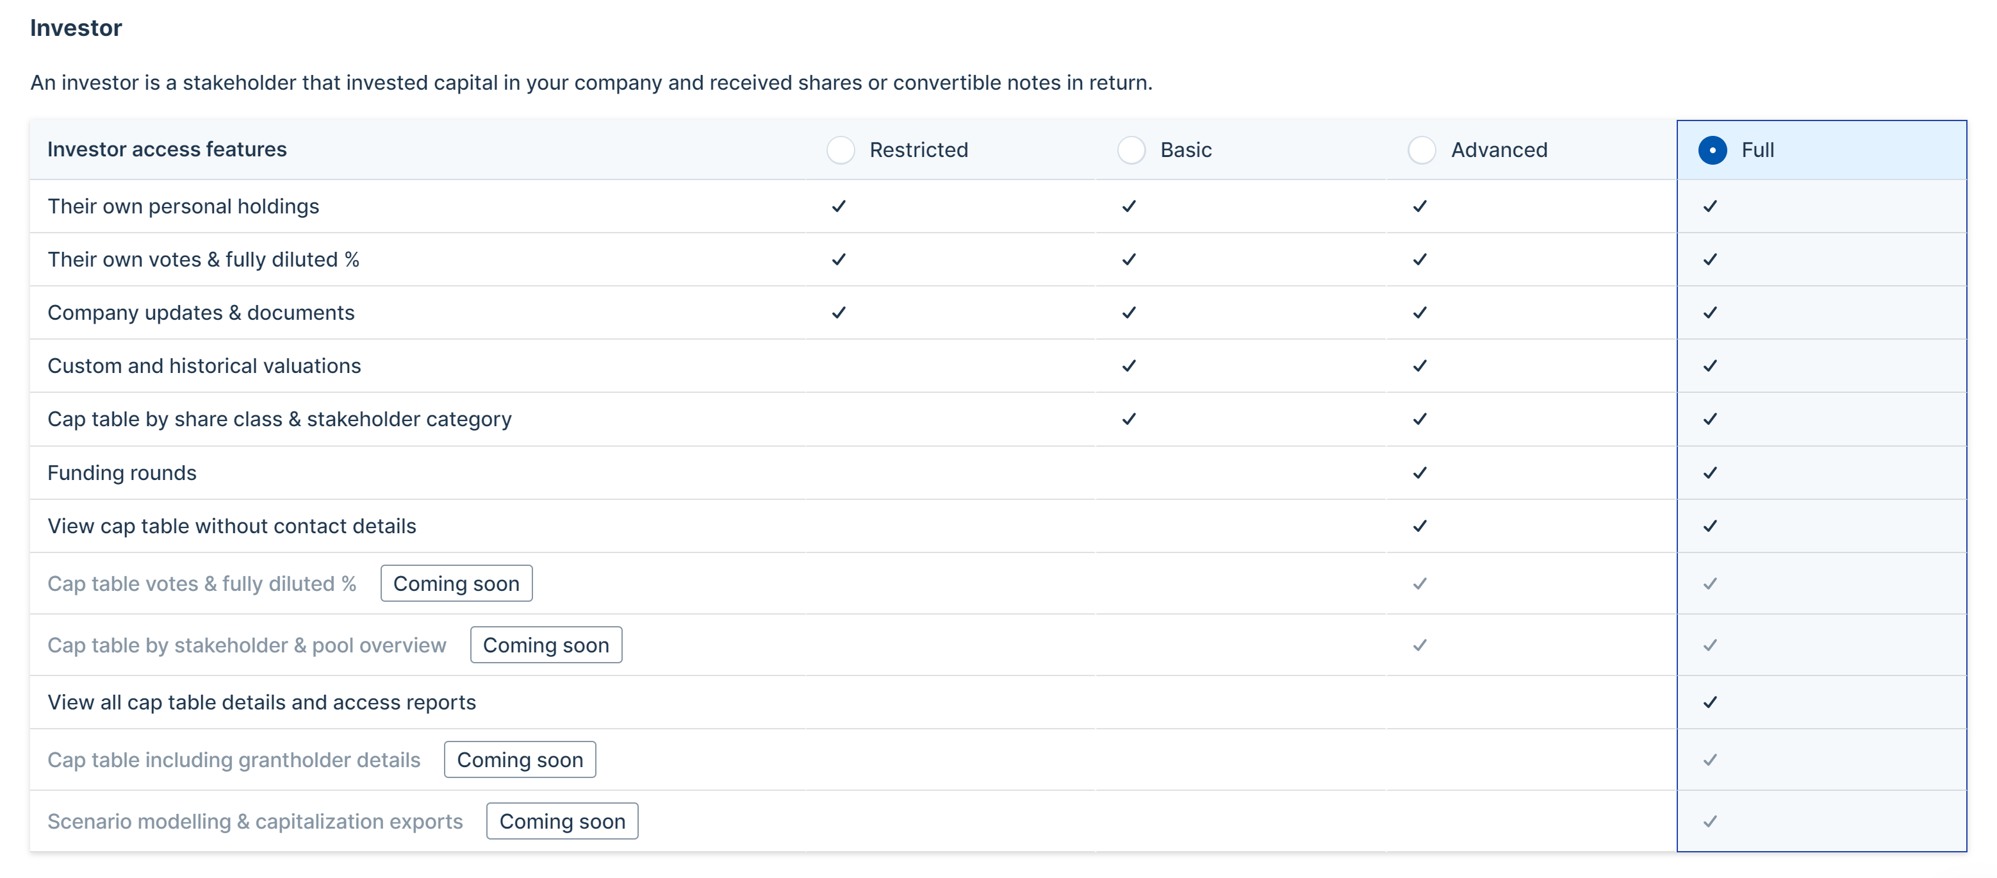Click Advanced greyed checkmark for Cap table votes row
Viewport: 1997px width, 878px height.
[1420, 583]
